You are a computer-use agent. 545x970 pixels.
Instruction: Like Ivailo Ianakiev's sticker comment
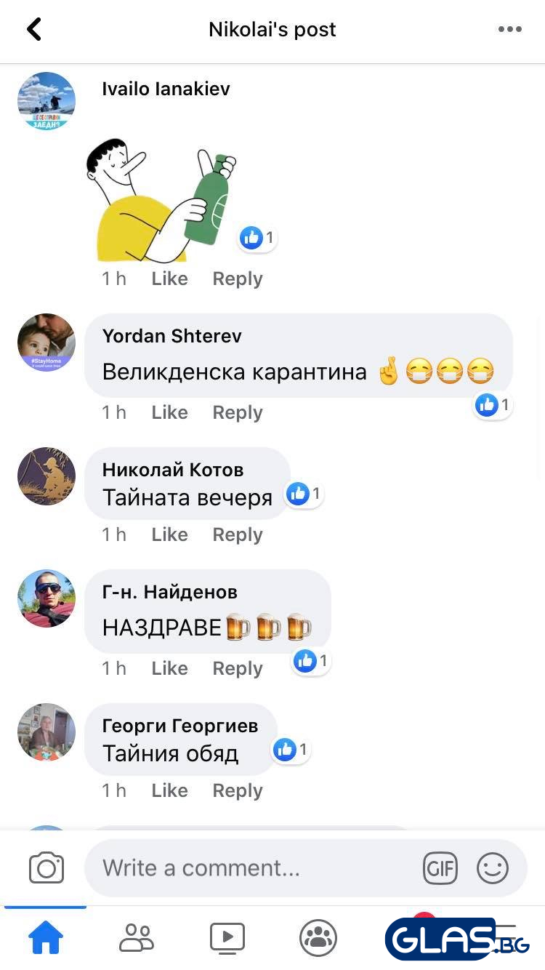(x=169, y=278)
